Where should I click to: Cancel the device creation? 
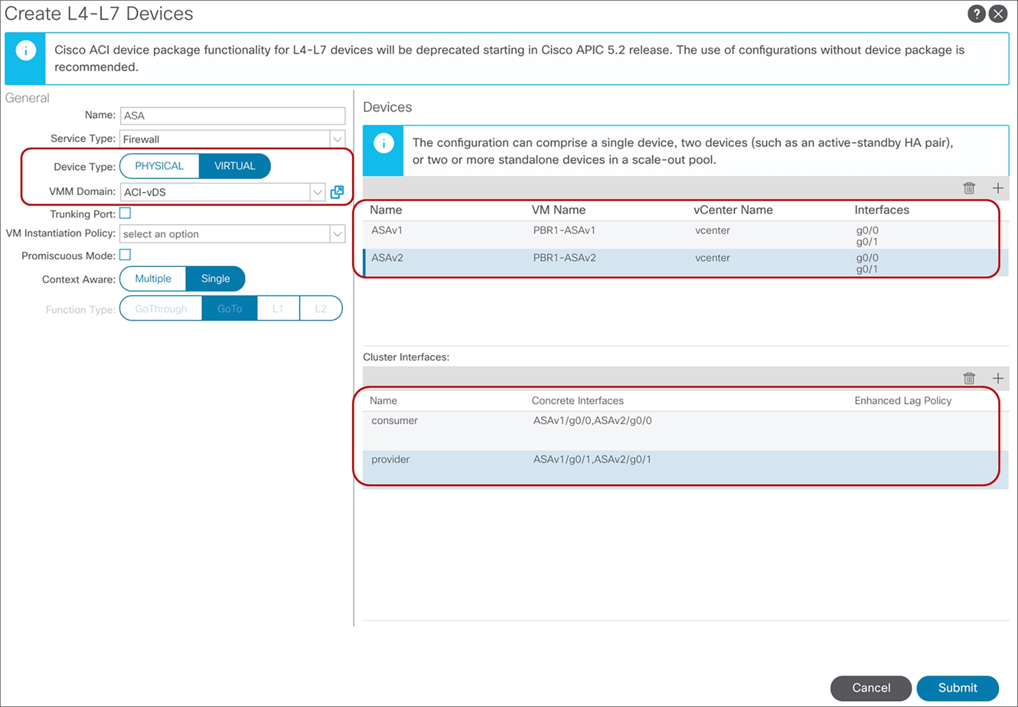(x=871, y=688)
